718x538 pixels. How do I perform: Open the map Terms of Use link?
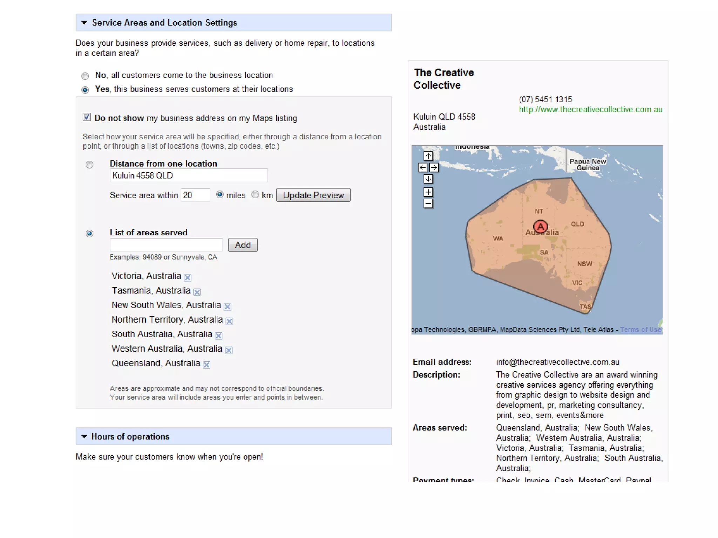(641, 330)
